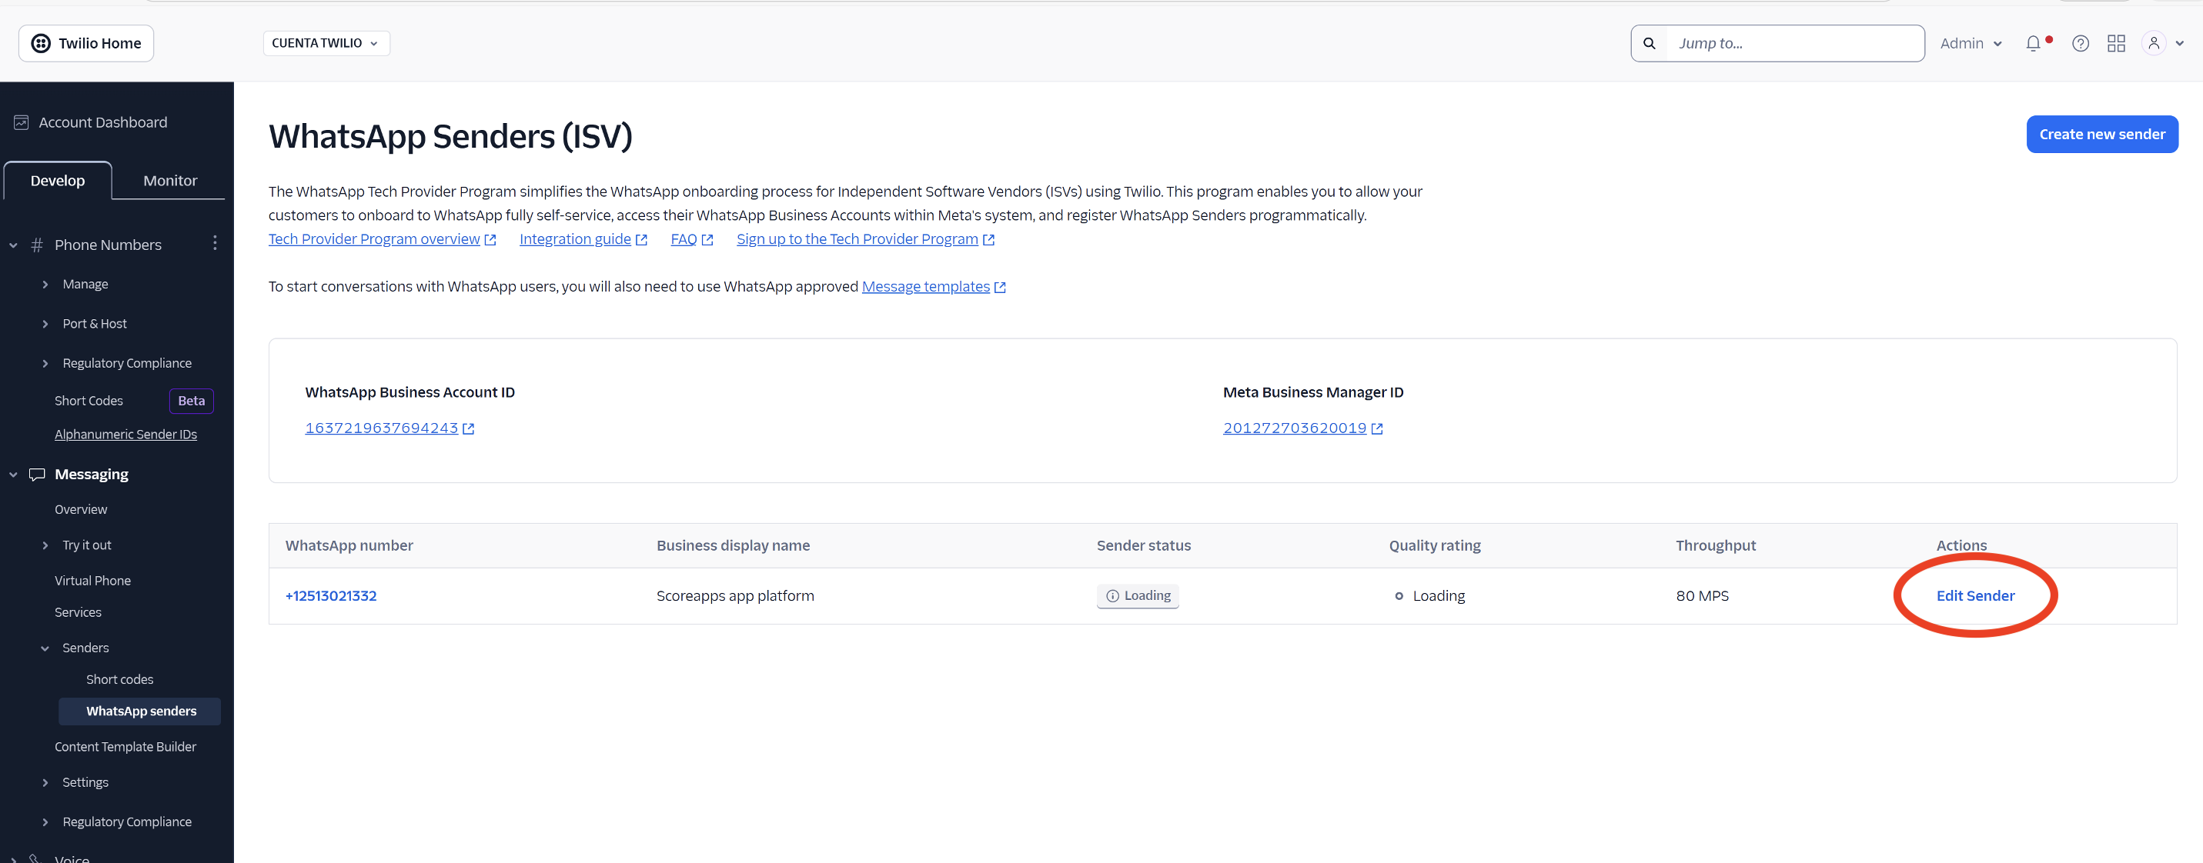This screenshot has height=863, width=2203.
Task: Click the notifications bell icon
Action: (x=2033, y=44)
